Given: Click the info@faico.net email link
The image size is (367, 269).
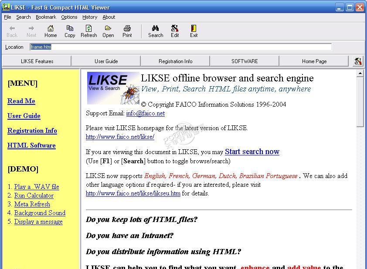Looking at the screenshot, I should point(145,113).
